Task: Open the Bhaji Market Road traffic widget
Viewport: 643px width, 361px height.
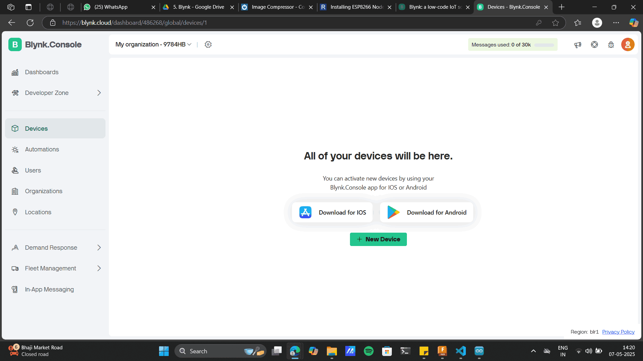Action: pyautogui.click(x=35, y=351)
